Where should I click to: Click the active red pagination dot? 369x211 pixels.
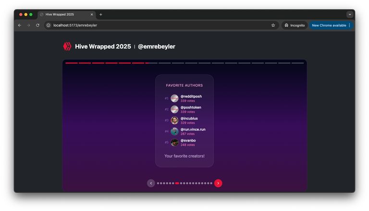click(x=177, y=183)
